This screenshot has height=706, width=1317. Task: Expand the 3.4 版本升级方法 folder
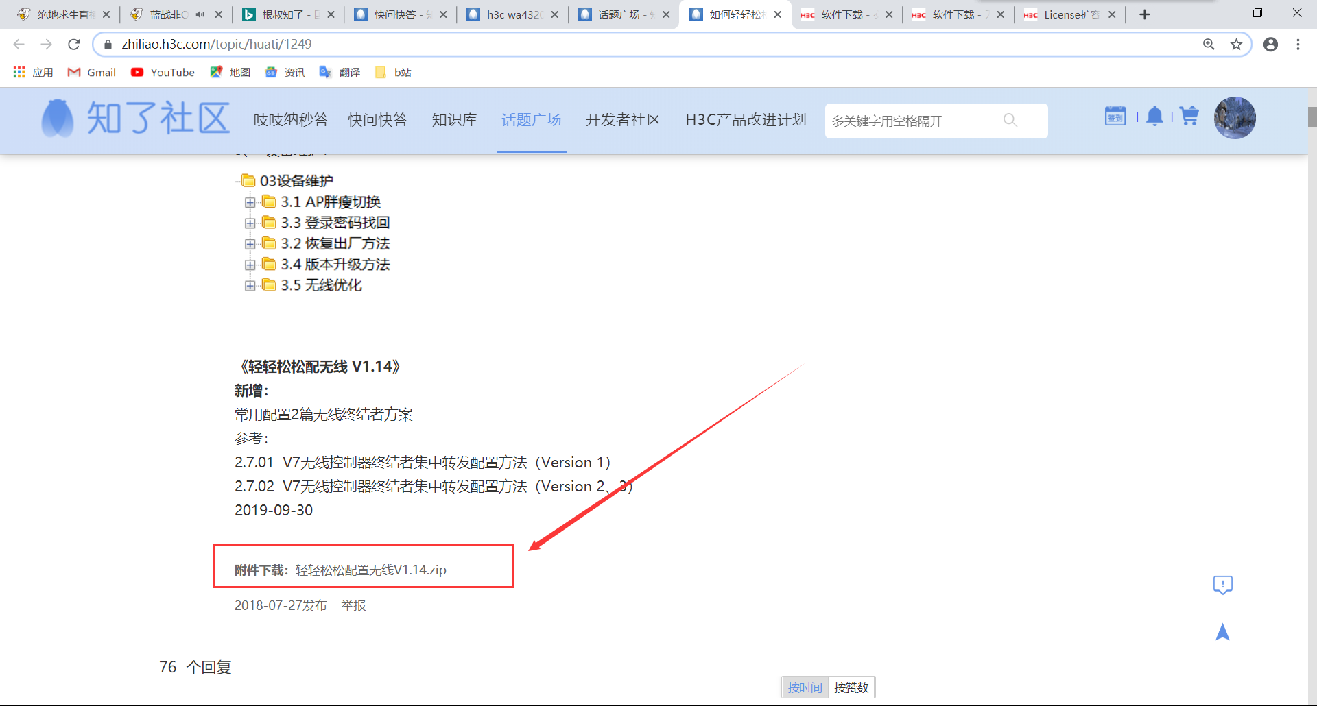[250, 265]
